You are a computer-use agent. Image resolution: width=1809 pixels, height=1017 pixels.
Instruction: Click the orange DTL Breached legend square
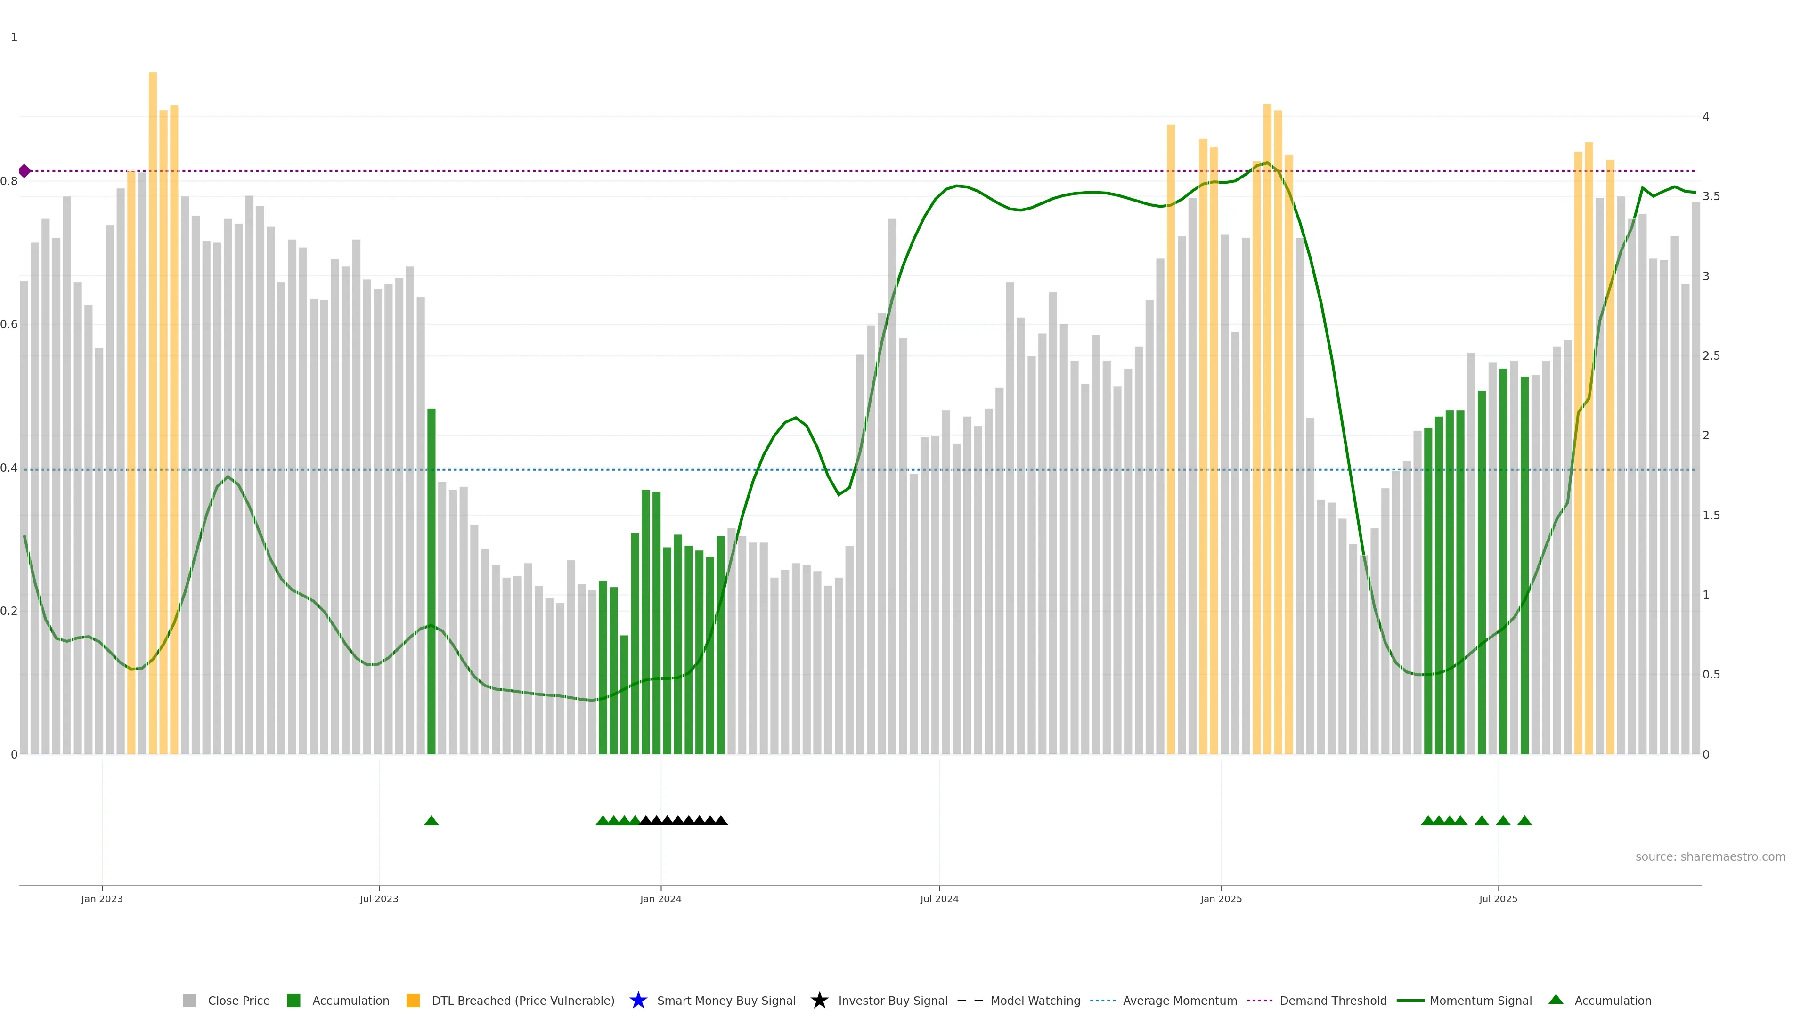[x=413, y=1000]
